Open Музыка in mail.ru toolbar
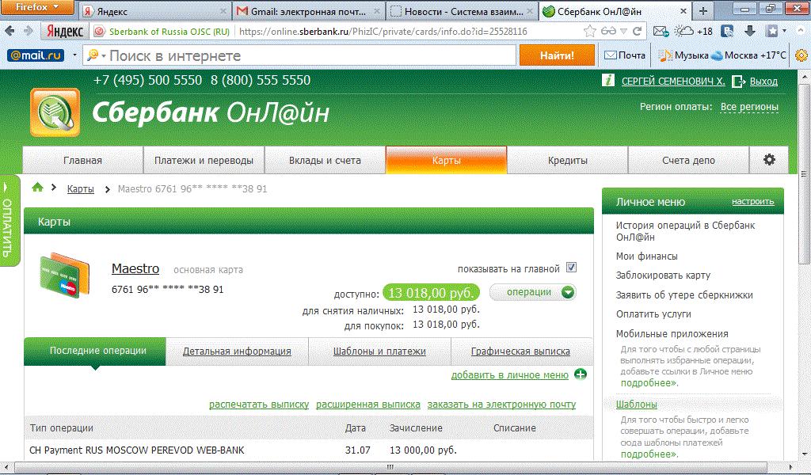 coord(683,55)
